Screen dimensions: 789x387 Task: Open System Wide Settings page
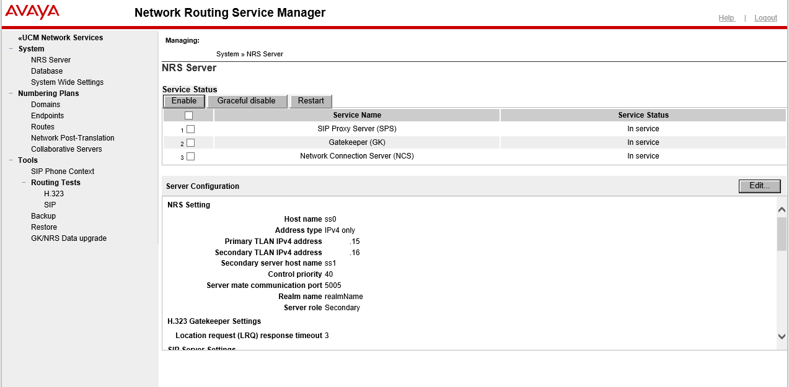(x=68, y=82)
